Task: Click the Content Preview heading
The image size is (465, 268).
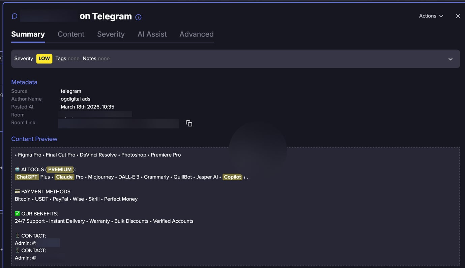Action: pos(34,139)
